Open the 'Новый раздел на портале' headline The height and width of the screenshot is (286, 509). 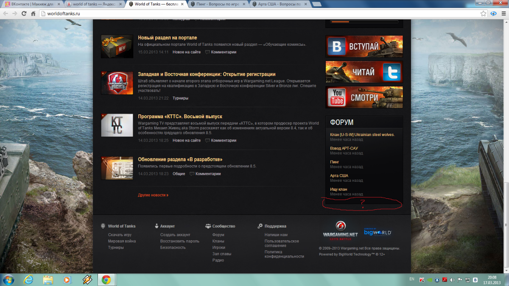tap(167, 38)
